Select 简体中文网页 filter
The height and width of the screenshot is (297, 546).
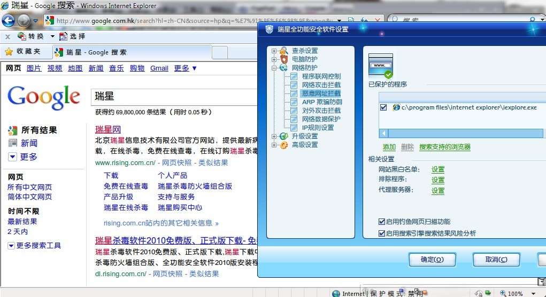point(29,197)
